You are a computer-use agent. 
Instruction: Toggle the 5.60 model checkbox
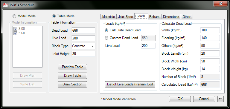[x=15, y=33]
